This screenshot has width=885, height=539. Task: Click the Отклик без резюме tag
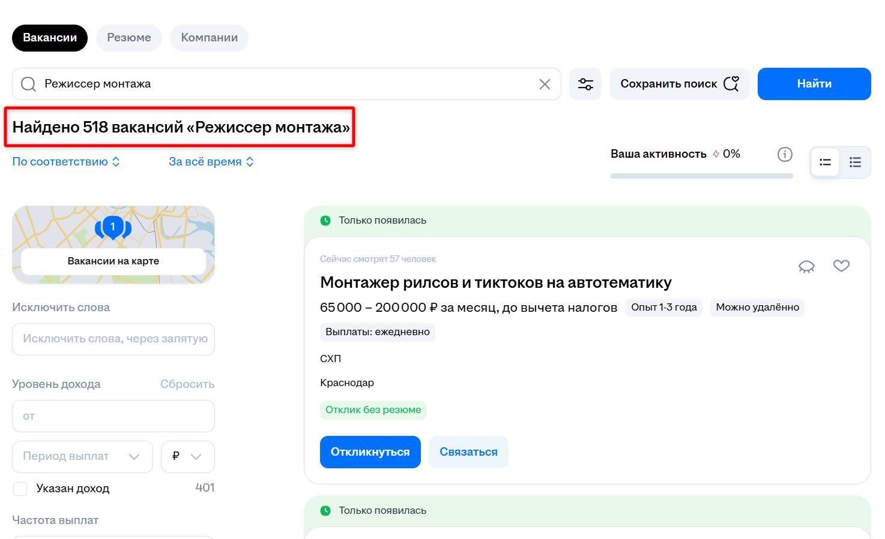click(x=373, y=410)
